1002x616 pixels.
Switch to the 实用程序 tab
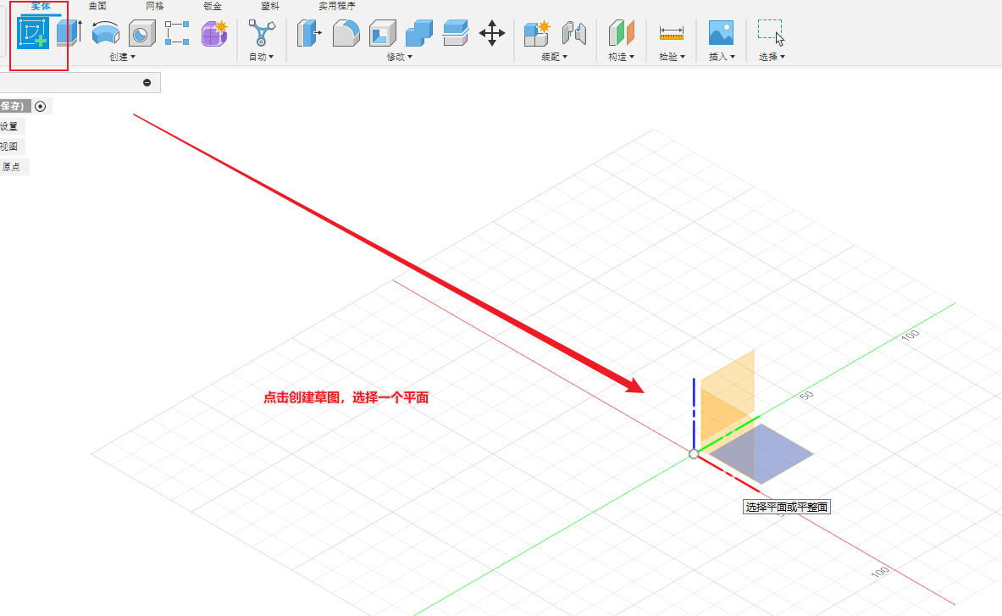[337, 6]
